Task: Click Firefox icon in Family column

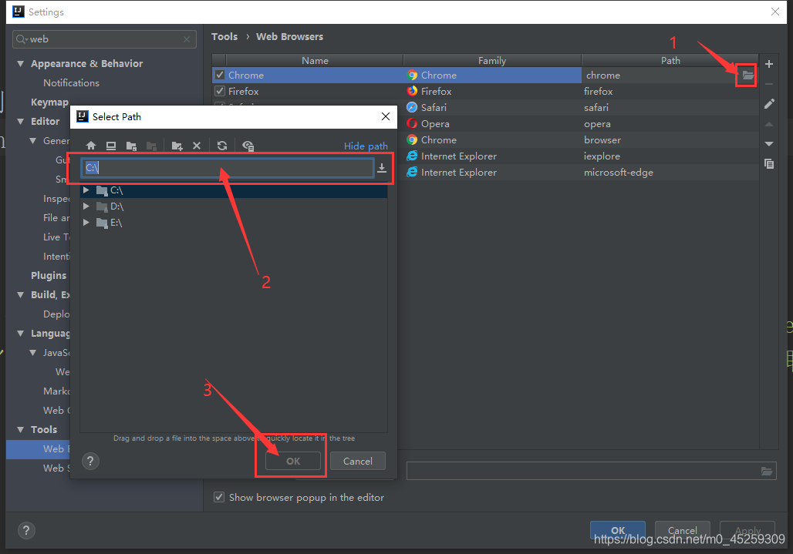Action: click(x=412, y=92)
